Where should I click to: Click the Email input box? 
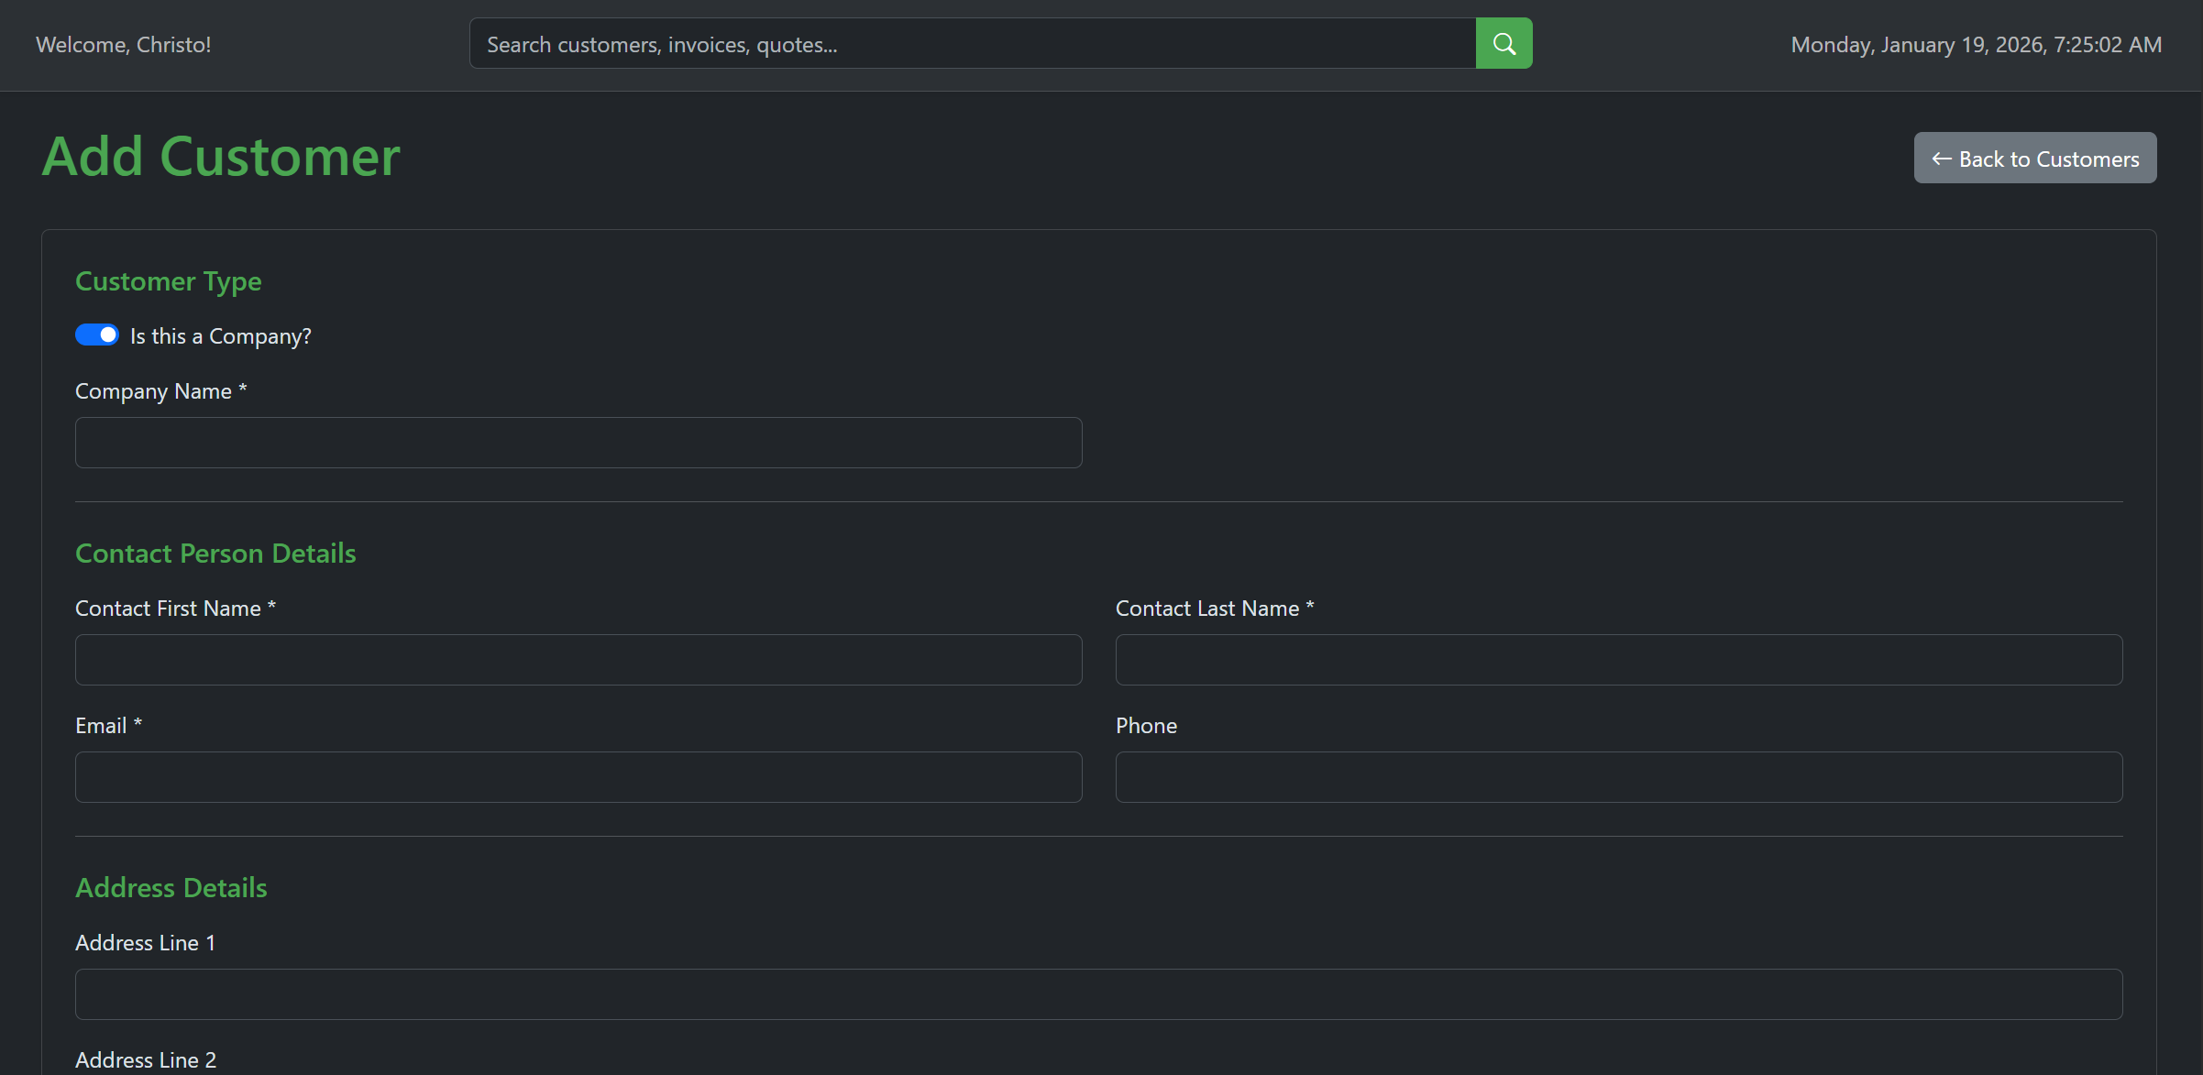(x=578, y=777)
